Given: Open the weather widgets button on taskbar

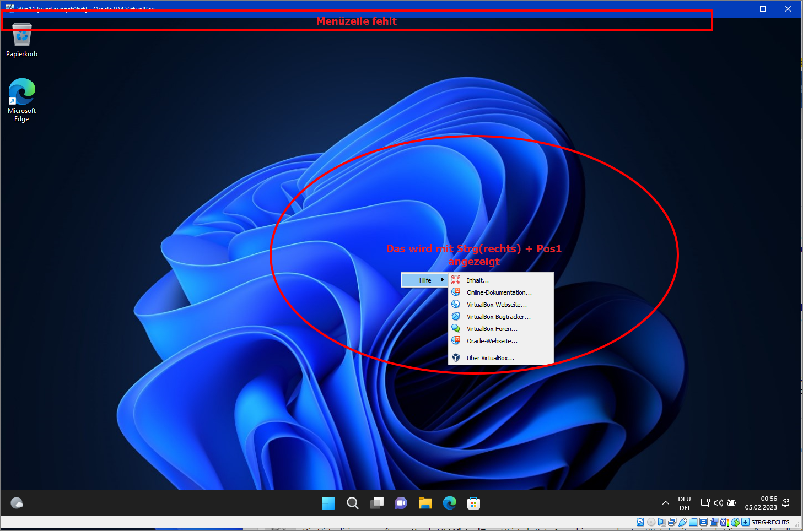Looking at the screenshot, I should pyautogui.click(x=17, y=503).
